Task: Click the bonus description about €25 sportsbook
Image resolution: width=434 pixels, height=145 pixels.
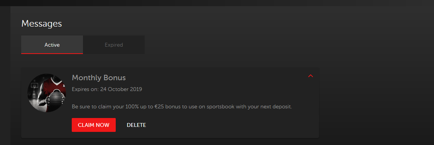Action: pyautogui.click(x=182, y=106)
